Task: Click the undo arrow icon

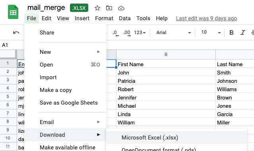Action: [x=16, y=32]
